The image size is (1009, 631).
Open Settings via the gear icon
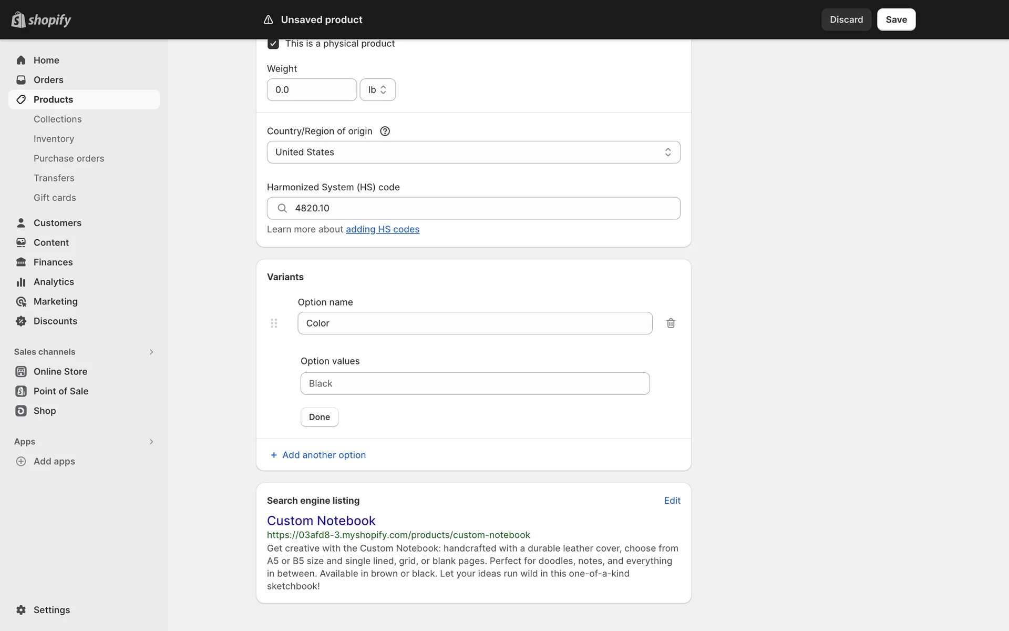(21, 609)
